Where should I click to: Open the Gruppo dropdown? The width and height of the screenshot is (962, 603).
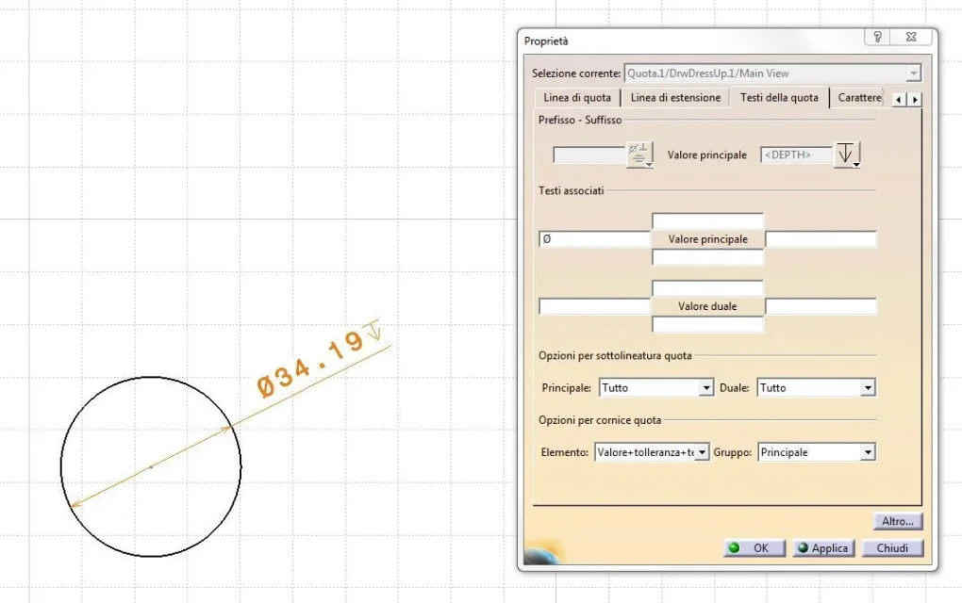pos(867,453)
